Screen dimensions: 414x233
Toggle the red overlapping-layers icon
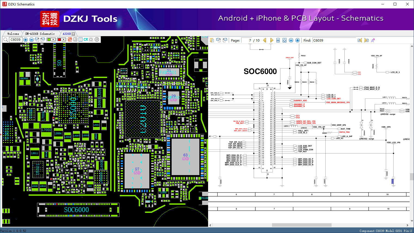click(70, 40)
